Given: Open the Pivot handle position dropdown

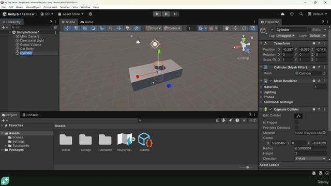Looking at the screenshot, I should click(x=154, y=28).
